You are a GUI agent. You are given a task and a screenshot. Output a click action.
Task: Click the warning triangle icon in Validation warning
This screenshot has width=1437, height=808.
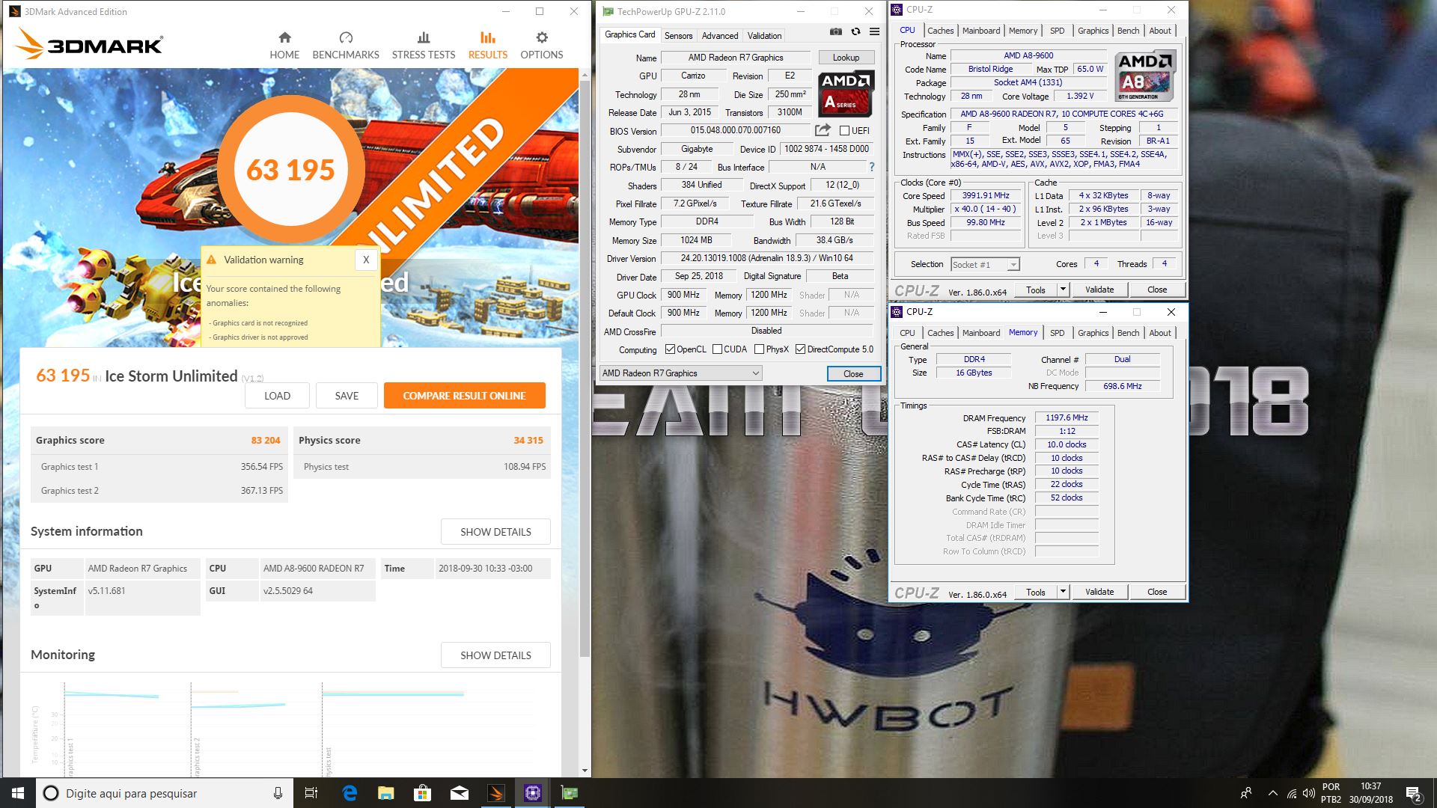(212, 260)
